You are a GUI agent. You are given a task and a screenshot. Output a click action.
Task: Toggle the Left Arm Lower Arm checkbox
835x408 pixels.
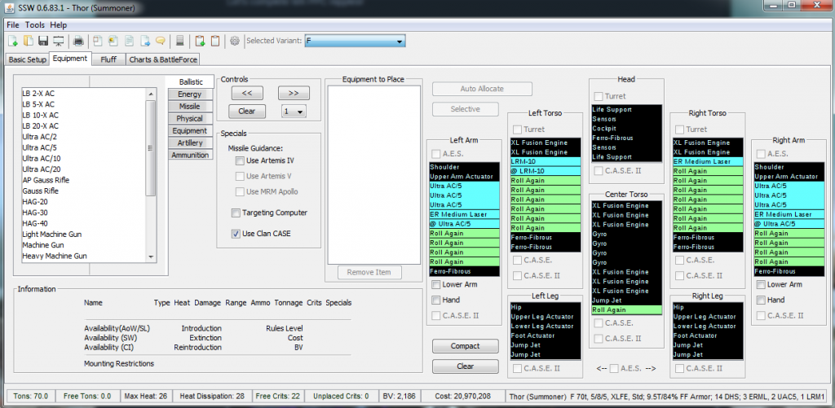point(435,284)
